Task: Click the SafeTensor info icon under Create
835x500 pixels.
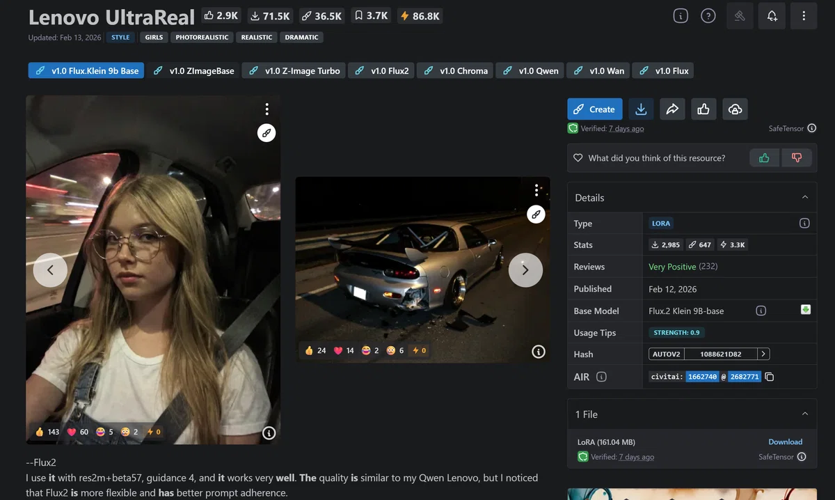Action: pyautogui.click(x=811, y=128)
